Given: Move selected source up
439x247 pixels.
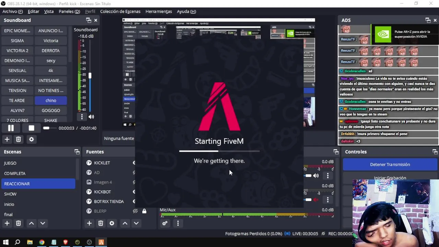Looking at the screenshot, I should pyautogui.click(x=125, y=223).
